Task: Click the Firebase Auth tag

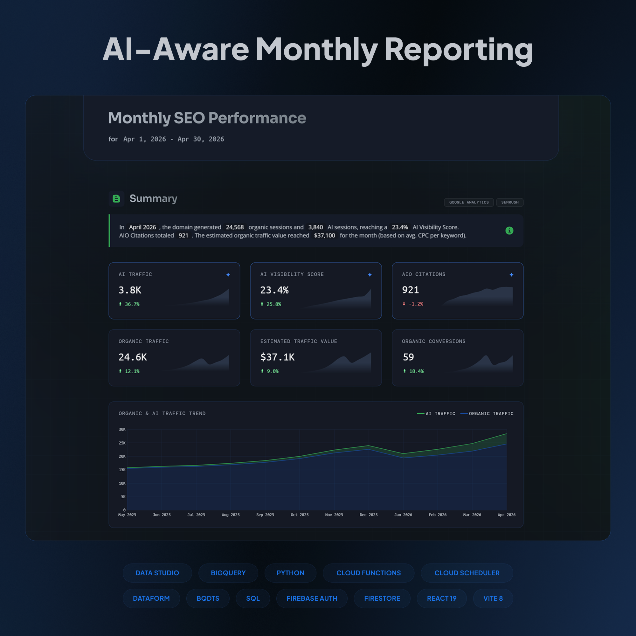Action: [x=312, y=598]
